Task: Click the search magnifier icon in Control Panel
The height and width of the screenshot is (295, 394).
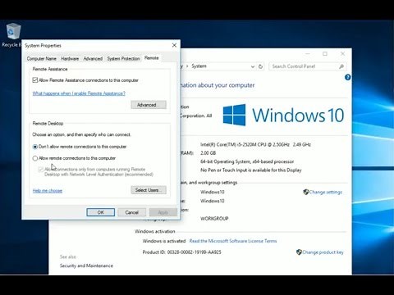Action: coord(341,66)
